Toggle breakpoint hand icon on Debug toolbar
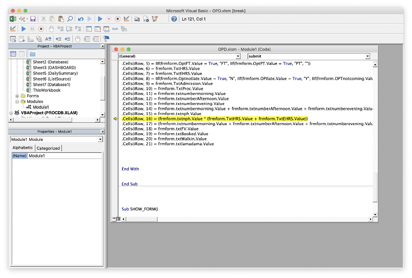Viewport: 412px width, 278px height. point(51,29)
